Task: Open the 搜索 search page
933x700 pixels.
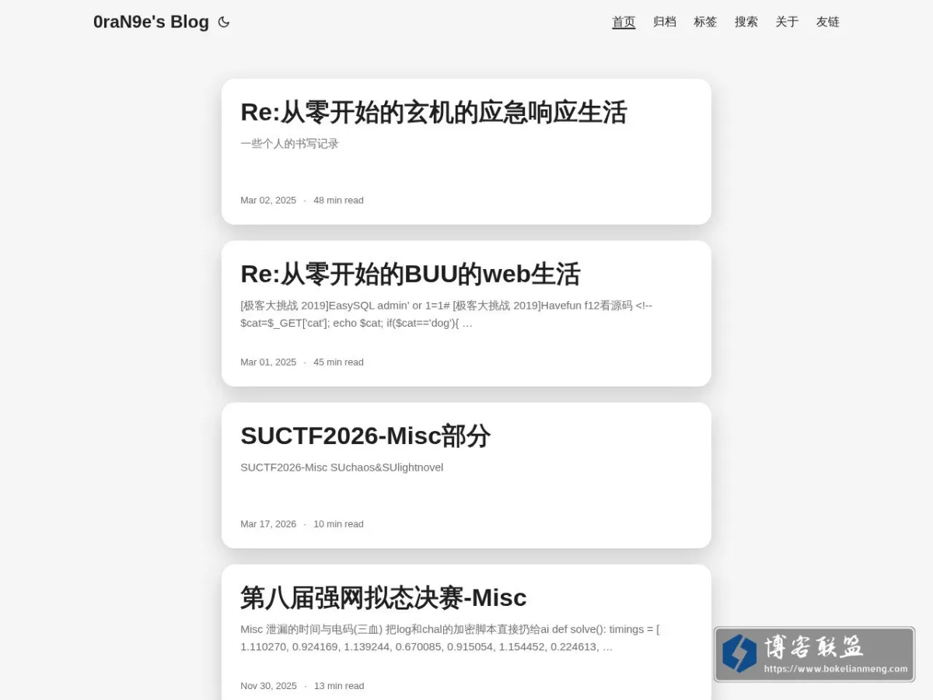Action: [x=746, y=22]
